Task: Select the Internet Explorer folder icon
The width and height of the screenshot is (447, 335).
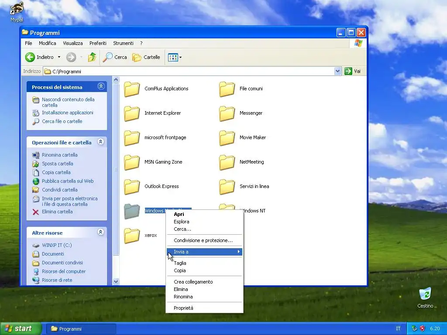Action: coord(132,114)
